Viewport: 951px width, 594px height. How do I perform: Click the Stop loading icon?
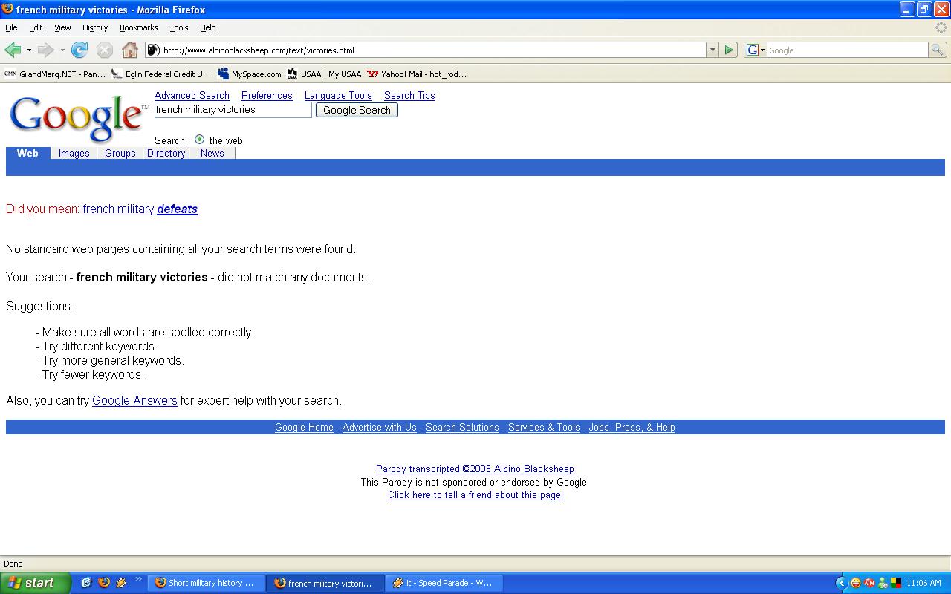[x=105, y=50]
